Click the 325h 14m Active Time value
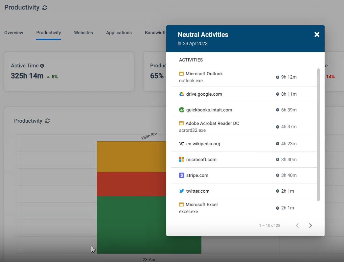Viewport: 344px width, 262px height. click(x=27, y=76)
